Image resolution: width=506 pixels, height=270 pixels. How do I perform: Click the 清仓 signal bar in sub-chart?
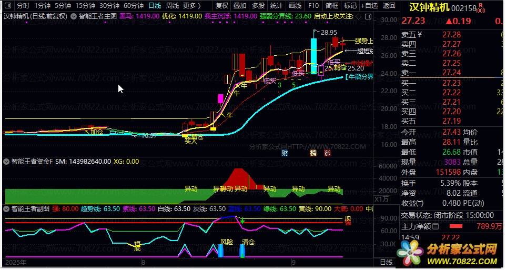[x=242, y=251]
